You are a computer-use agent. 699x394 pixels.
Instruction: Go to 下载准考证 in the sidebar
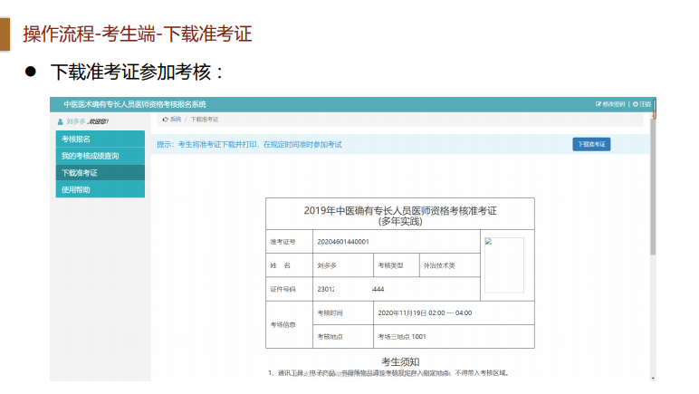[x=80, y=173]
